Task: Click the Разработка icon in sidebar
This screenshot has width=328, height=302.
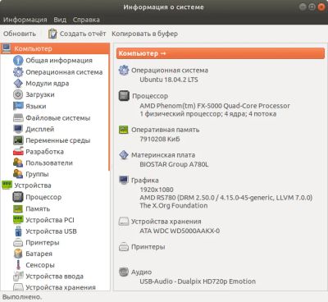Action: [x=18, y=151]
